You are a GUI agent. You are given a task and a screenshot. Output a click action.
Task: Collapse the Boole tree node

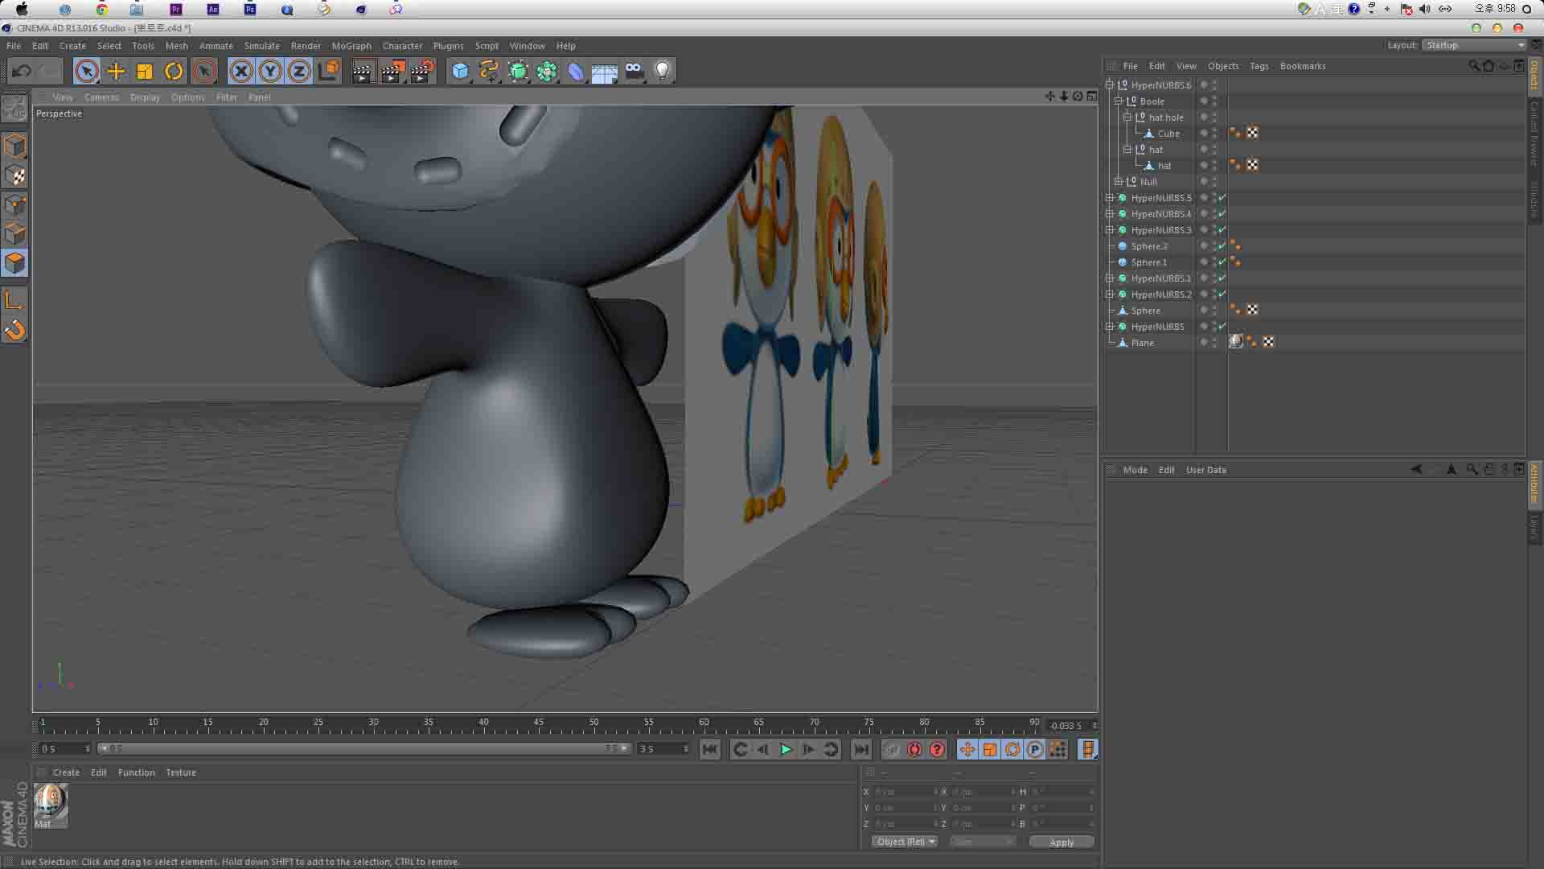coord(1118,101)
